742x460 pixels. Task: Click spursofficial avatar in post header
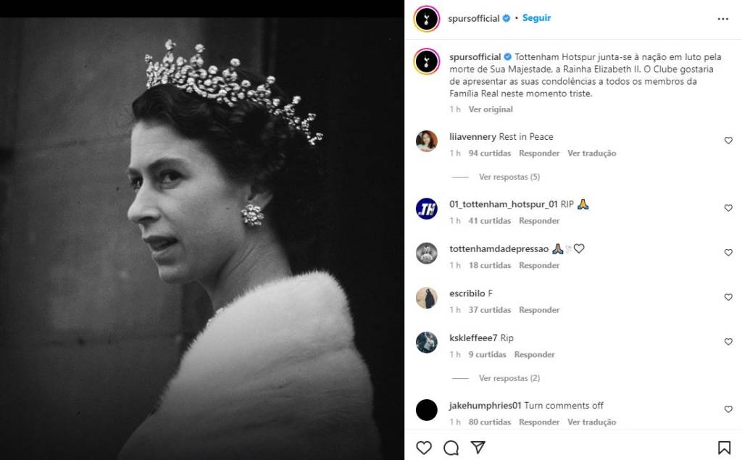[x=427, y=19]
